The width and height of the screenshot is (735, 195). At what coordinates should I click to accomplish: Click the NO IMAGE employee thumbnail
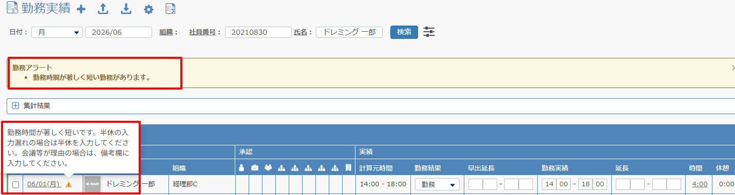(x=92, y=184)
